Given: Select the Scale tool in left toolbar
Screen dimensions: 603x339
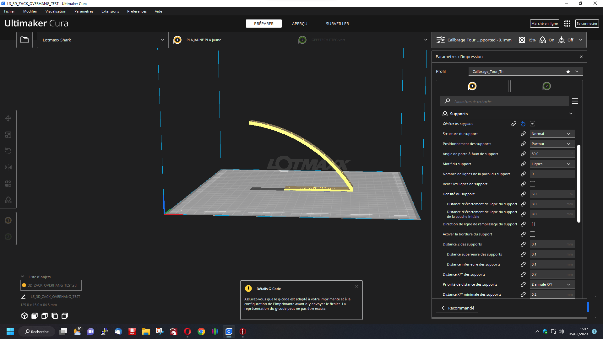Looking at the screenshot, I should [x=8, y=135].
